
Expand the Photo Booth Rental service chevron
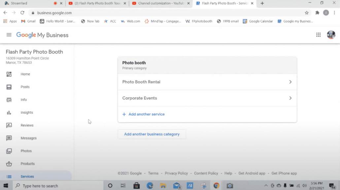tap(290, 82)
